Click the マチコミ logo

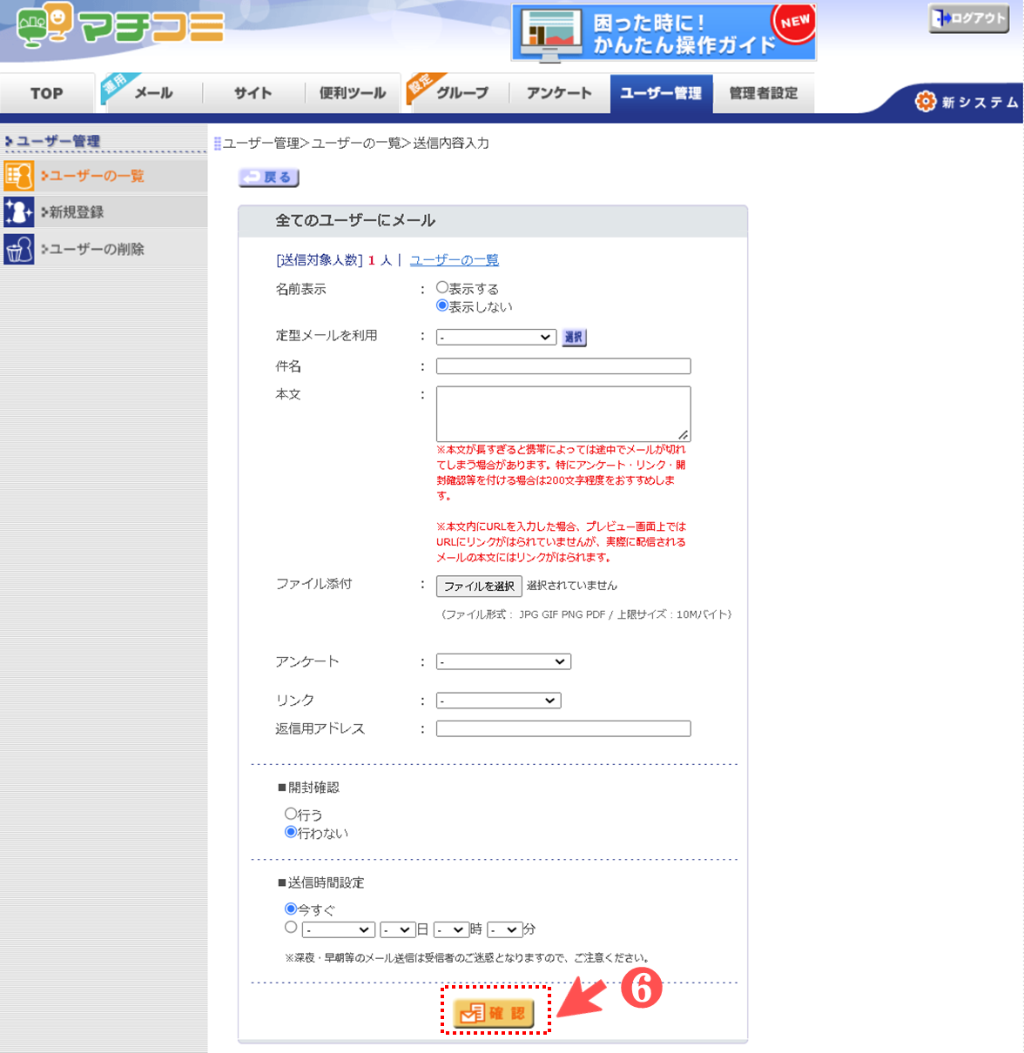pos(120,24)
